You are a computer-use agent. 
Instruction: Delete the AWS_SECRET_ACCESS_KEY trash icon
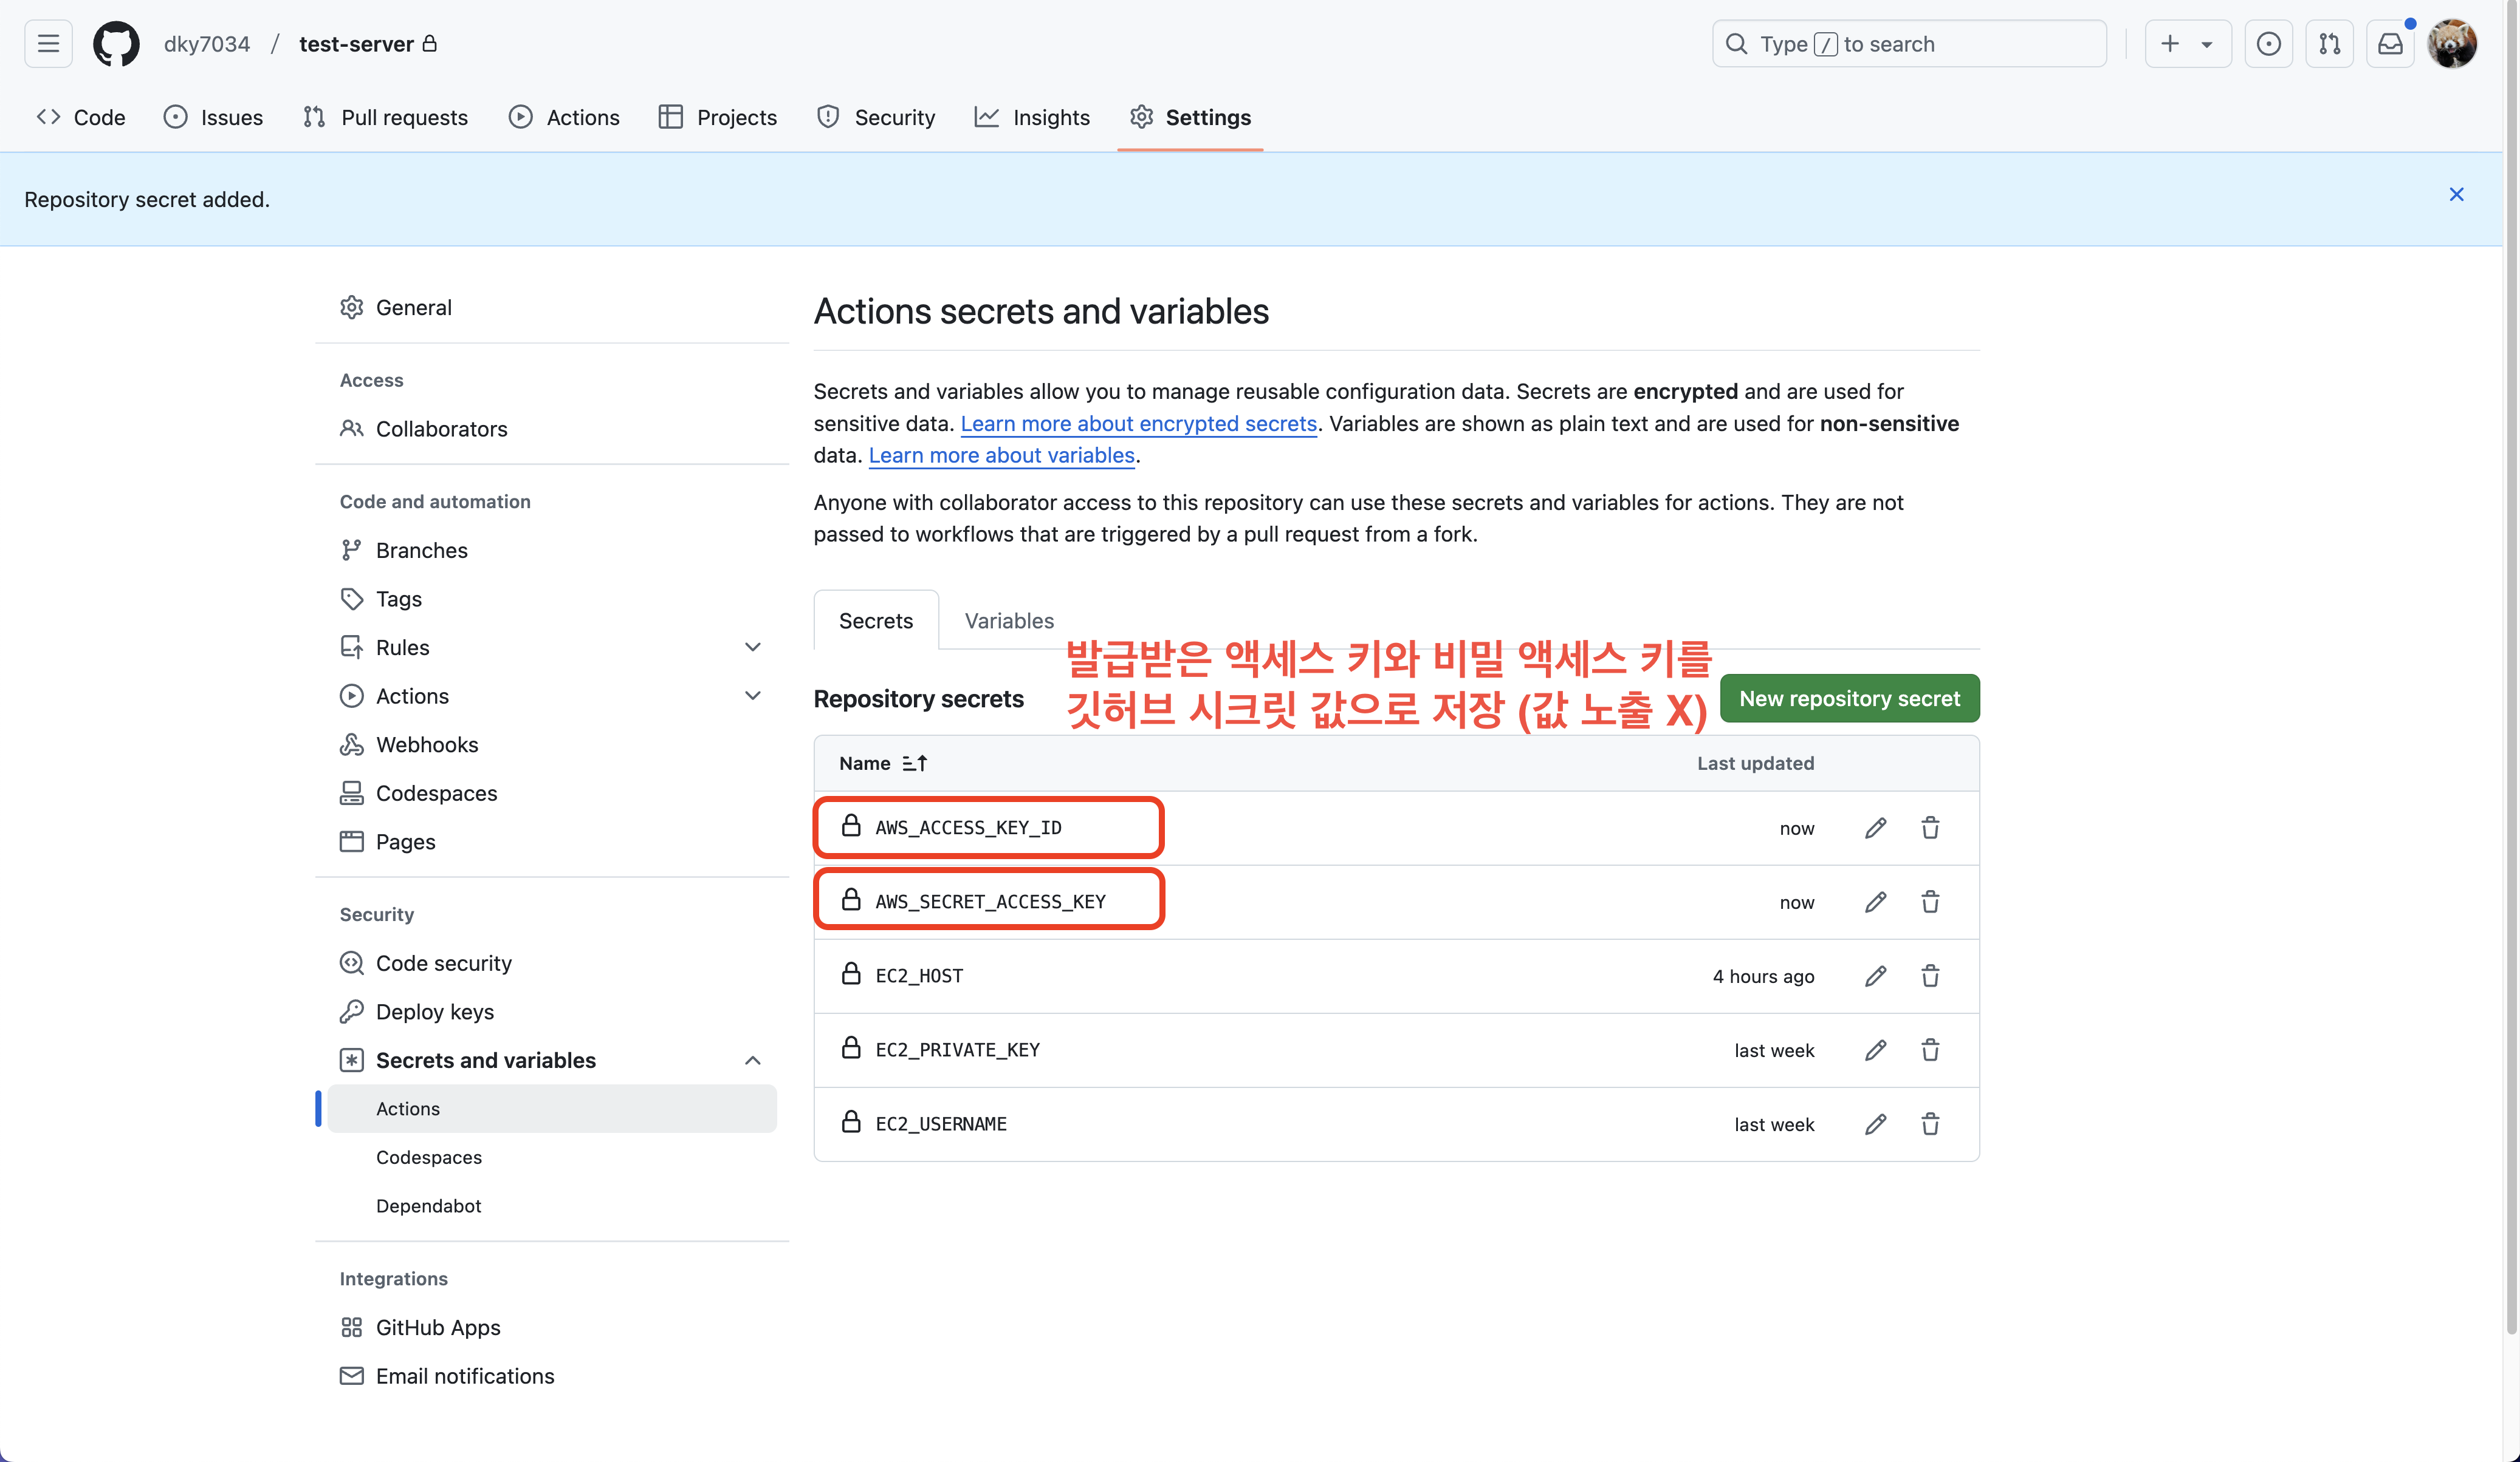click(1930, 902)
